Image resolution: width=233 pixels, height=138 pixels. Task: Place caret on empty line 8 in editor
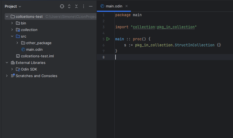(x=173, y=57)
